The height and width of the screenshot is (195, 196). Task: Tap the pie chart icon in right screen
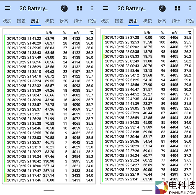click(162, 8)
